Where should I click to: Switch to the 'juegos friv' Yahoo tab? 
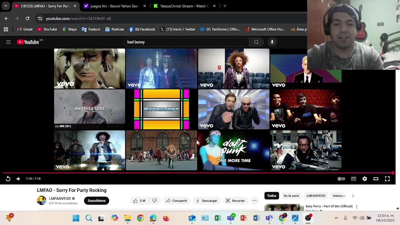point(115,6)
